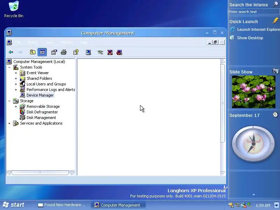280x210 pixels.
Task: Click the sidebar bottom down arrow
Action: (x=254, y=195)
